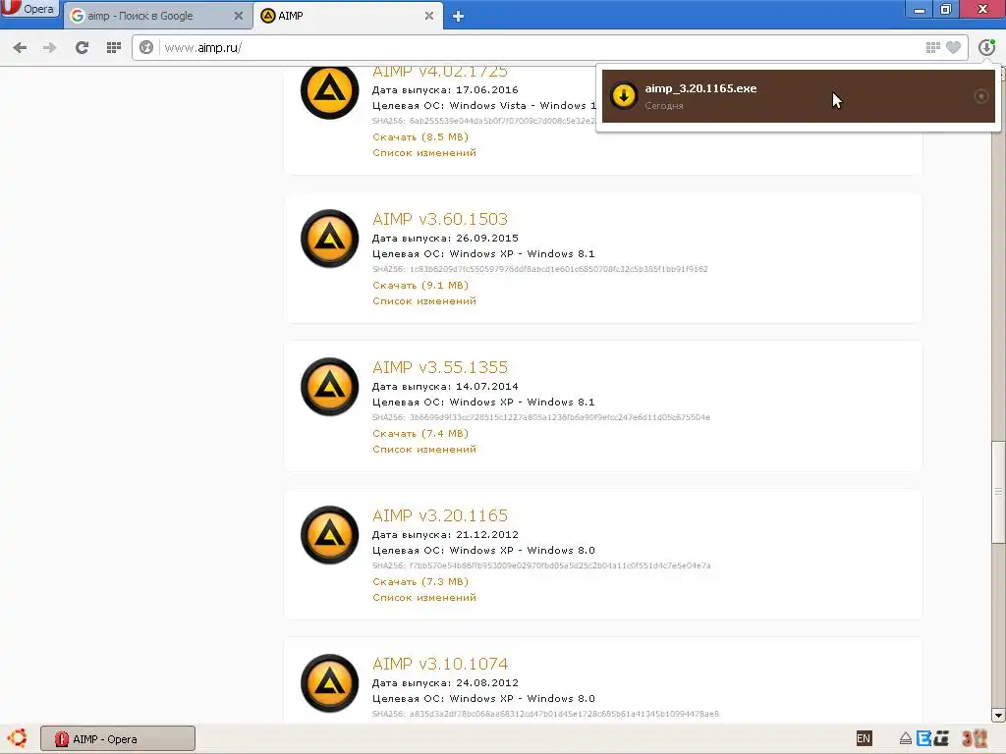1006x754 pixels.
Task: Select SHA256 hash of v3.60.1503
Action: [559, 269]
